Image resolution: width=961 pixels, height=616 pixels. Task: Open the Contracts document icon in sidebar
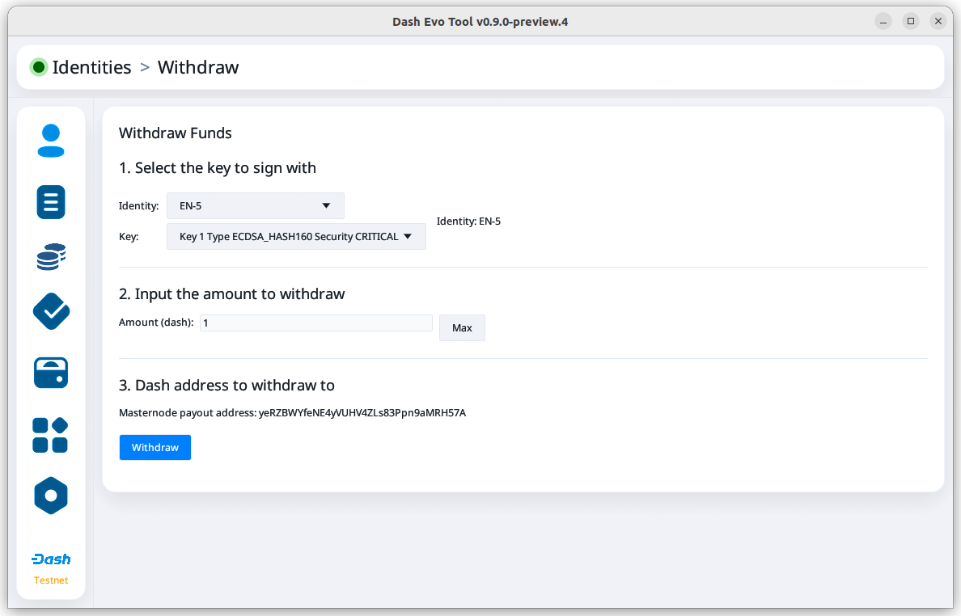click(51, 202)
